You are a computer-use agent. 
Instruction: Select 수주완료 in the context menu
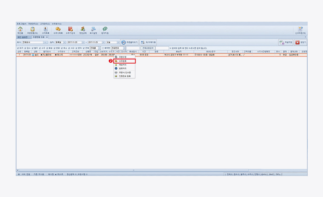click(124, 61)
